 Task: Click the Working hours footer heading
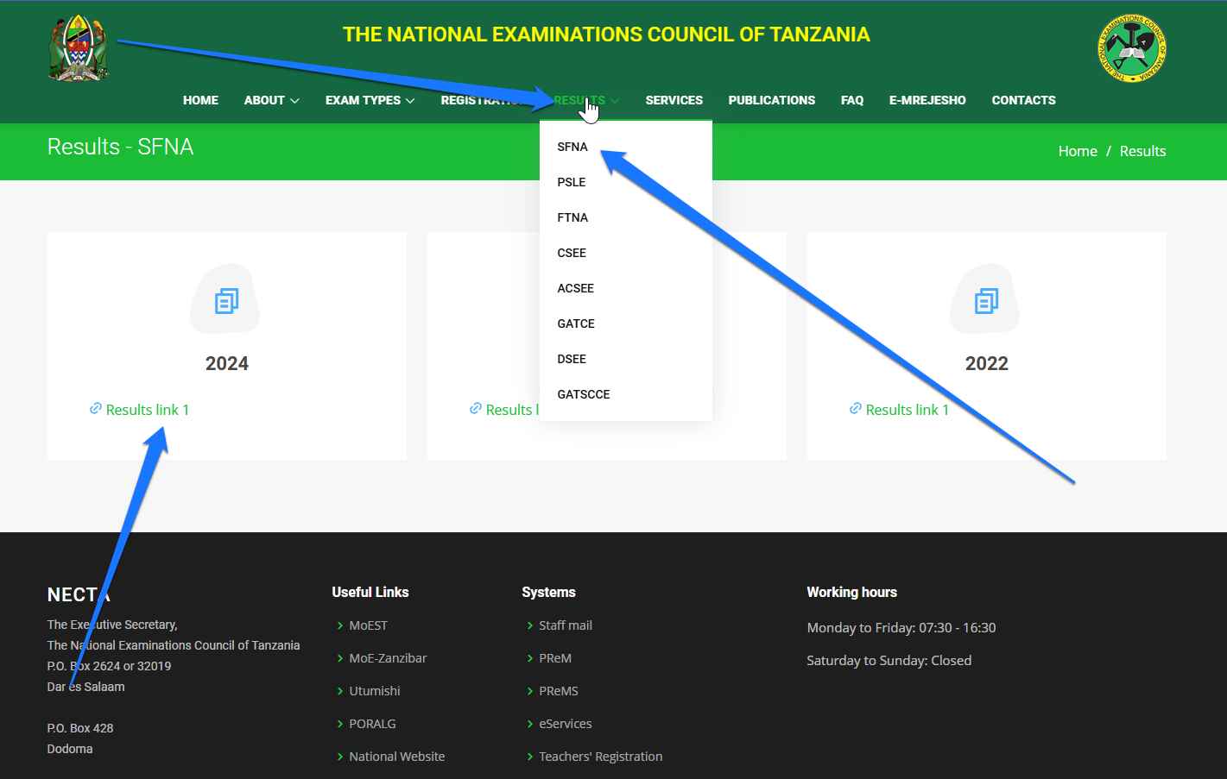coord(851,592)
